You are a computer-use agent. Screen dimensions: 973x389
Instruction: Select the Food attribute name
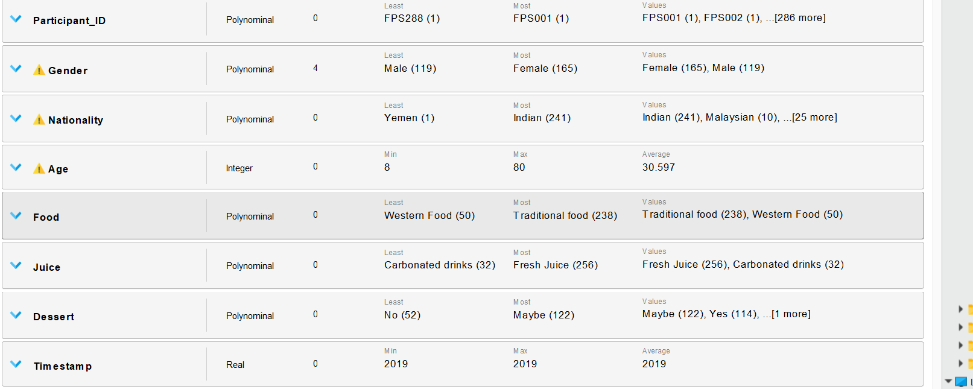coord(46,217)
